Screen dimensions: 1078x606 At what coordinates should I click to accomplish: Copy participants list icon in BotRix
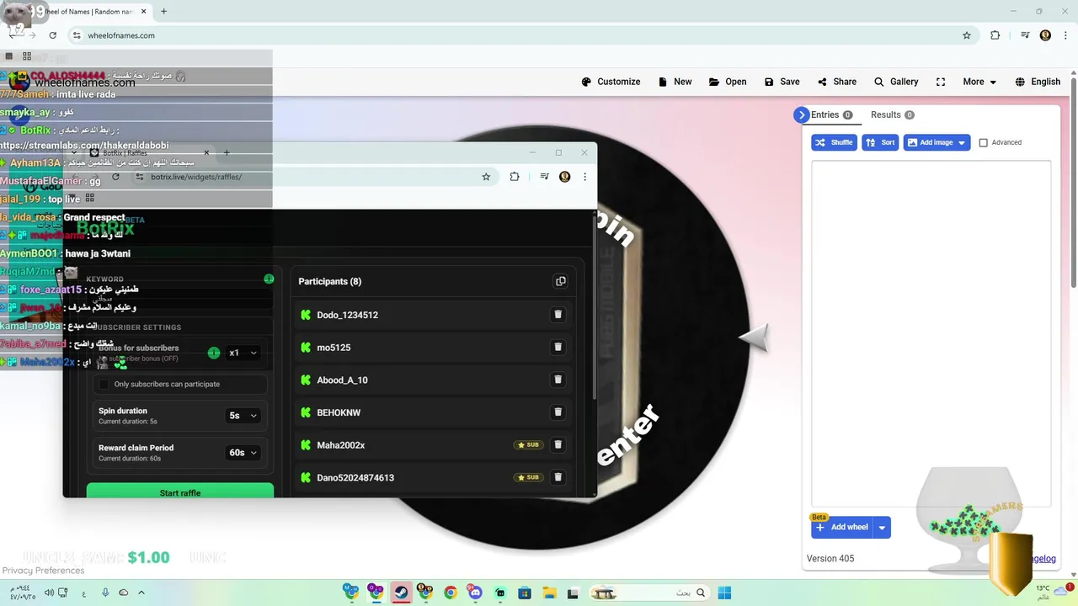click(x=561, y=281)
